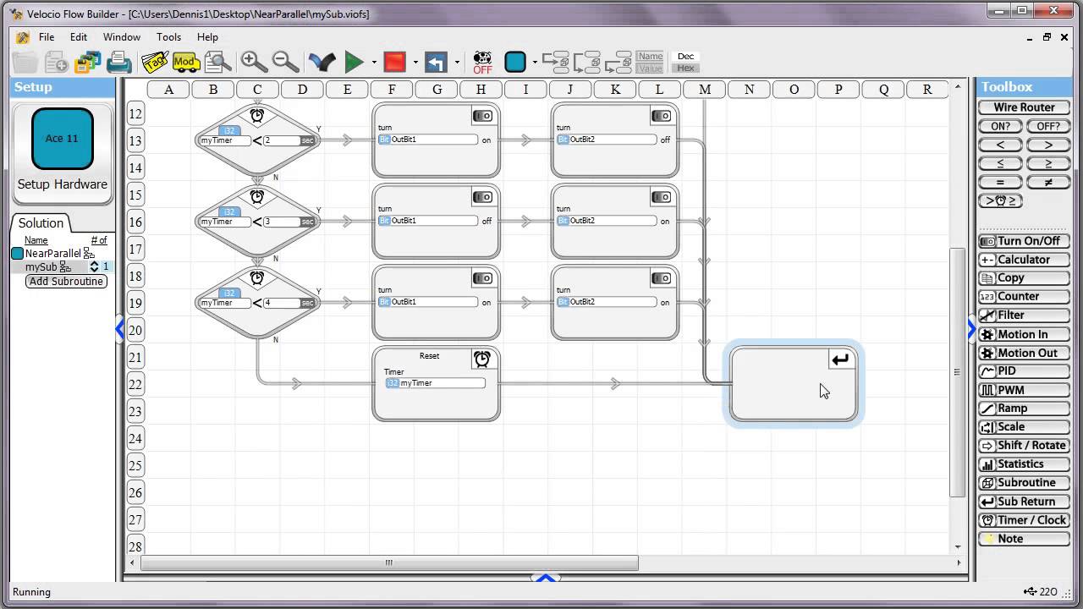This screenshot has width=1083, height=609.
Task: Select the Turn On/Off toolbox block
Action: 1024,241
